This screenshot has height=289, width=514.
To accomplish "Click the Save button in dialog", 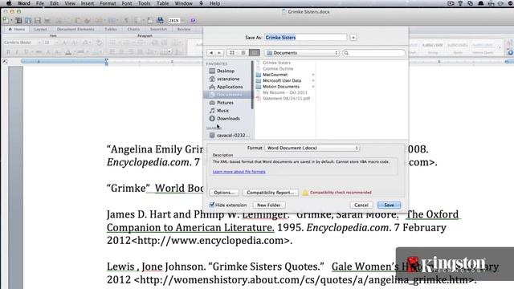I will click(x=389, y=206).
